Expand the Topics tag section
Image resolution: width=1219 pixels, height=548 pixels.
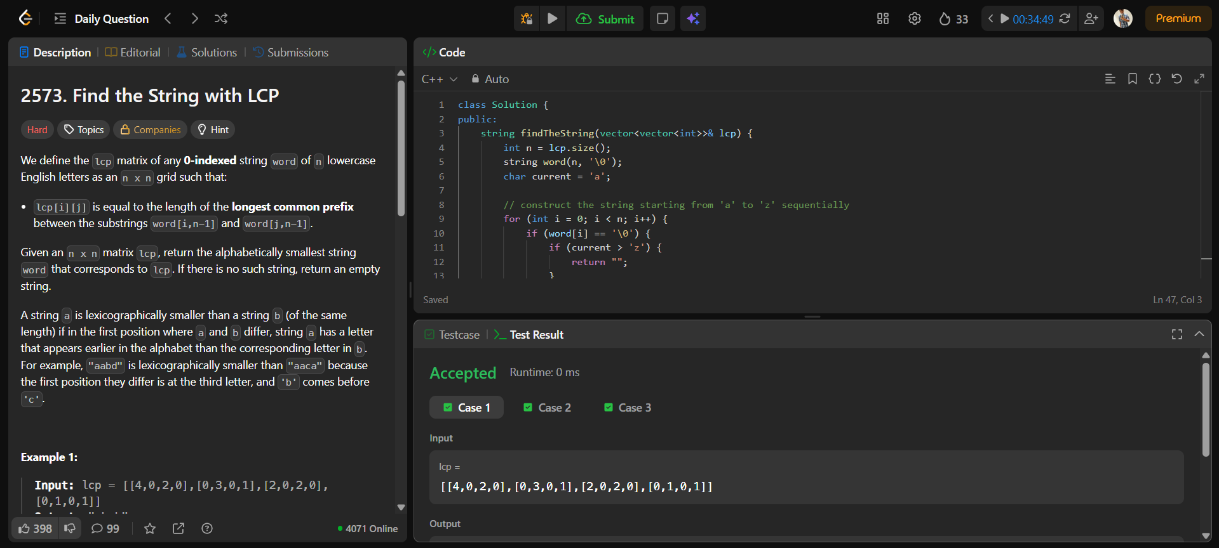84,130
